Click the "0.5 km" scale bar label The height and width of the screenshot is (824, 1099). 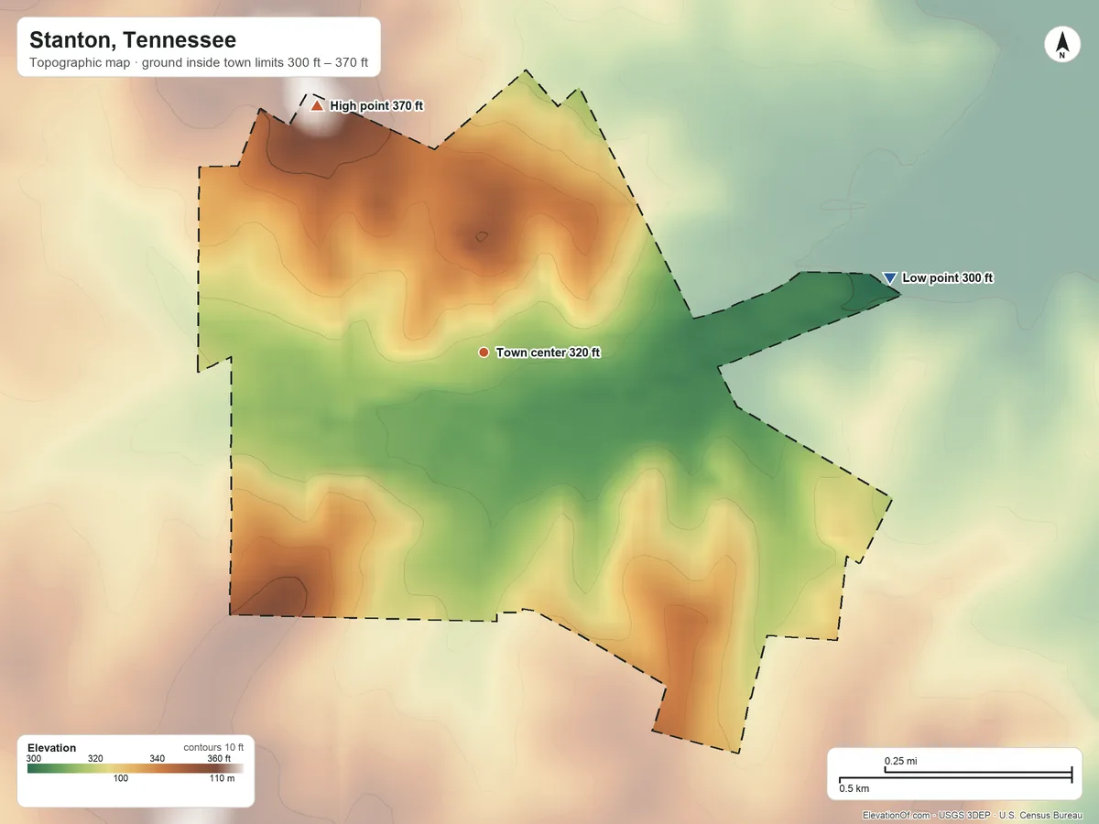tap(854, 787)
